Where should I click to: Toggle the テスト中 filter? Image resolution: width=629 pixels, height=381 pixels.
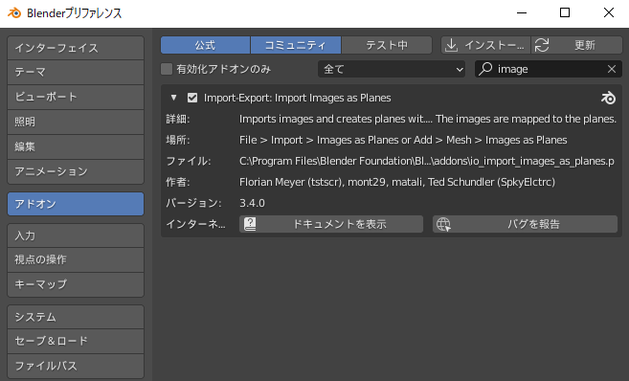(x=387, y=45)
